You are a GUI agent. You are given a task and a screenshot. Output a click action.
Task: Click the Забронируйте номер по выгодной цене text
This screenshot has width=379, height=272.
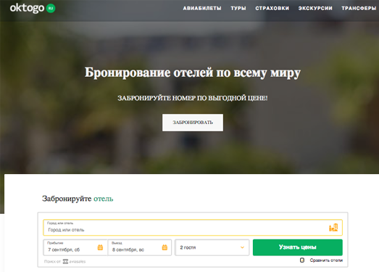193,98
